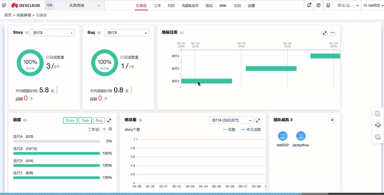Select the Wiki tab

[223, 5]
